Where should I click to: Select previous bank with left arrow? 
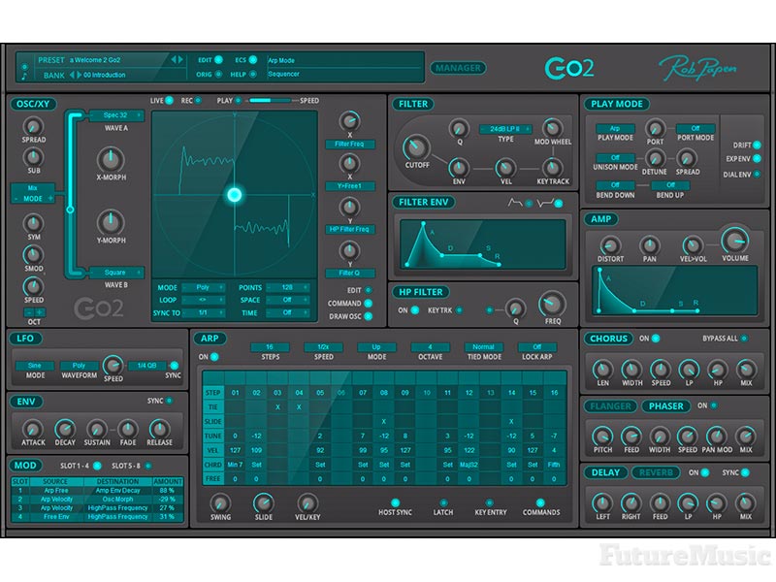72,75
